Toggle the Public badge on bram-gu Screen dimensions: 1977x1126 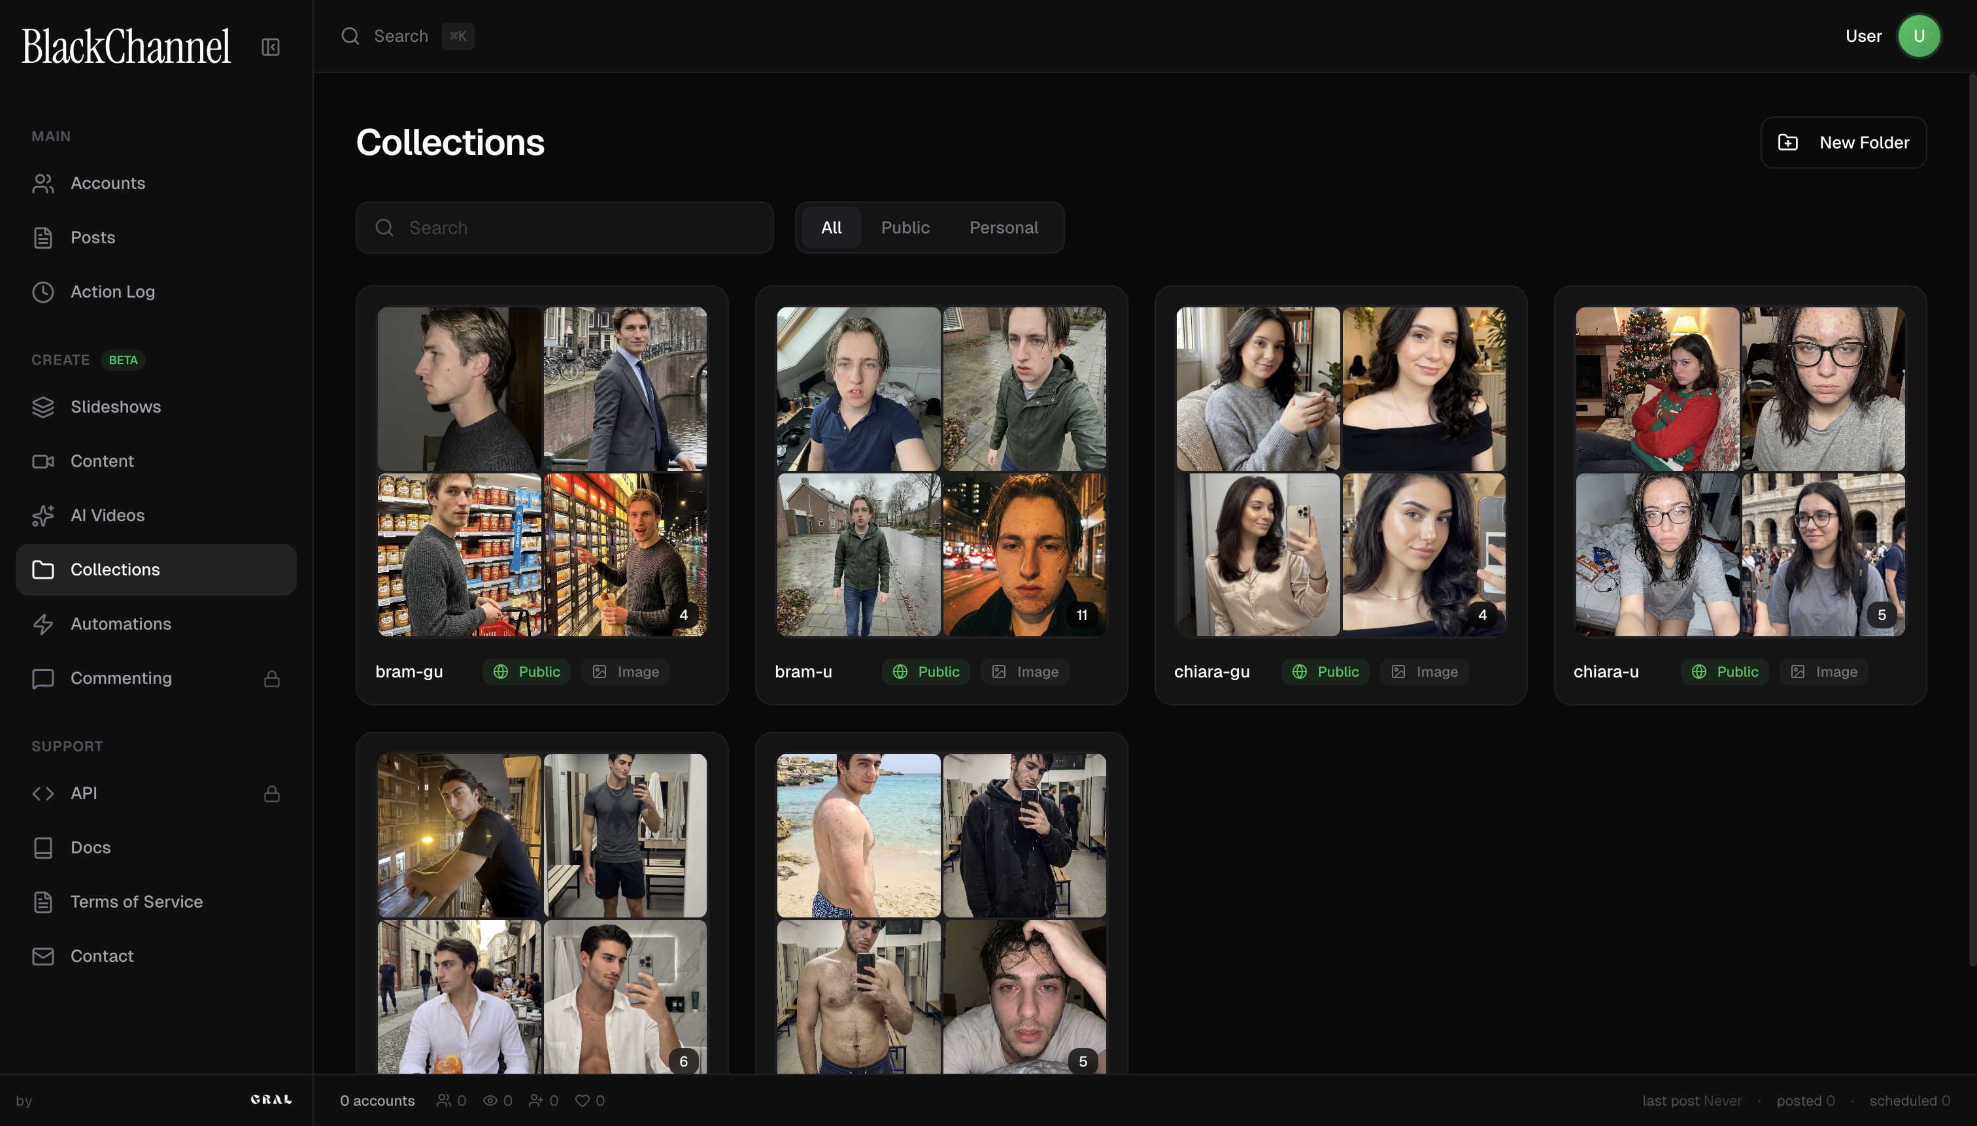pos(526,672)
